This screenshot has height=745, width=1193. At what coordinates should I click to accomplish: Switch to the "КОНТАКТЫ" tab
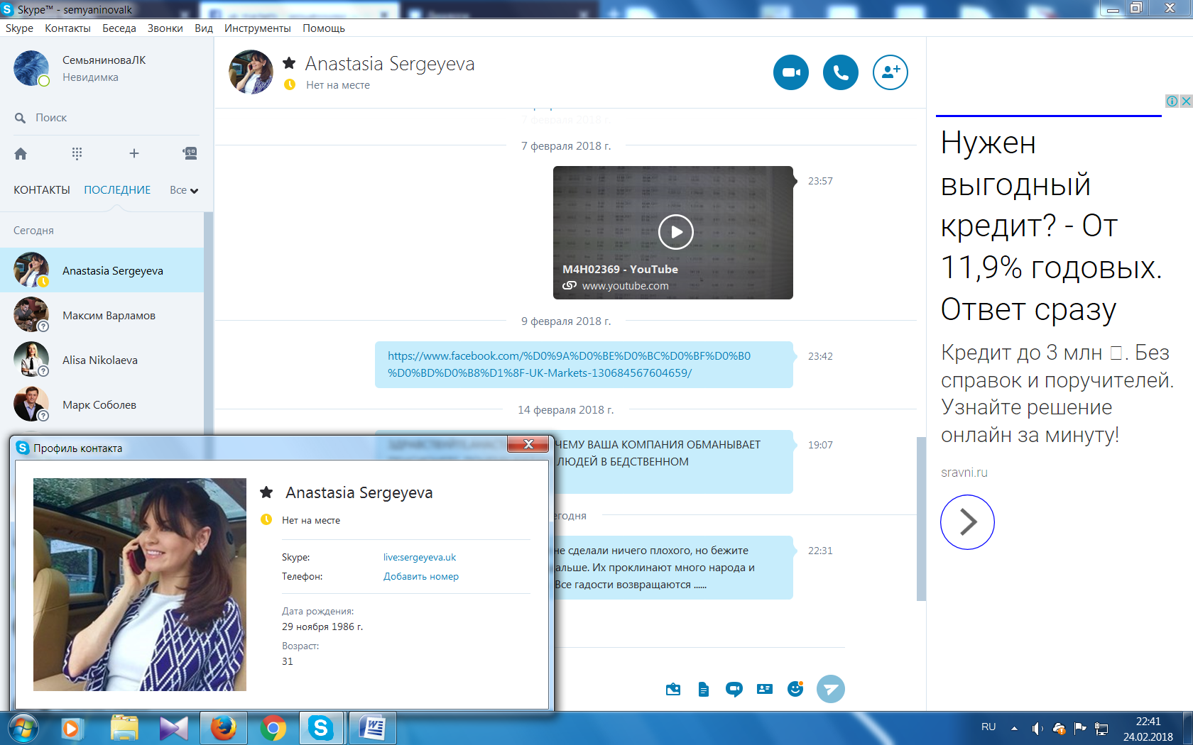point(42,190)
